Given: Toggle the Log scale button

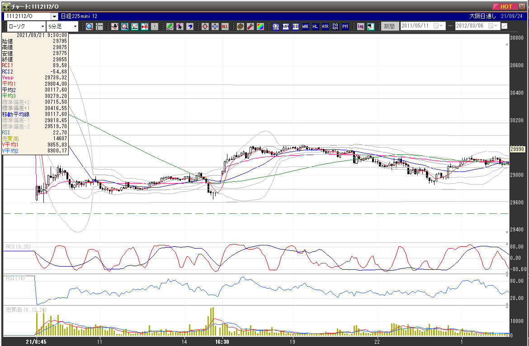Looking at the screenshot, I should (360, 26).
